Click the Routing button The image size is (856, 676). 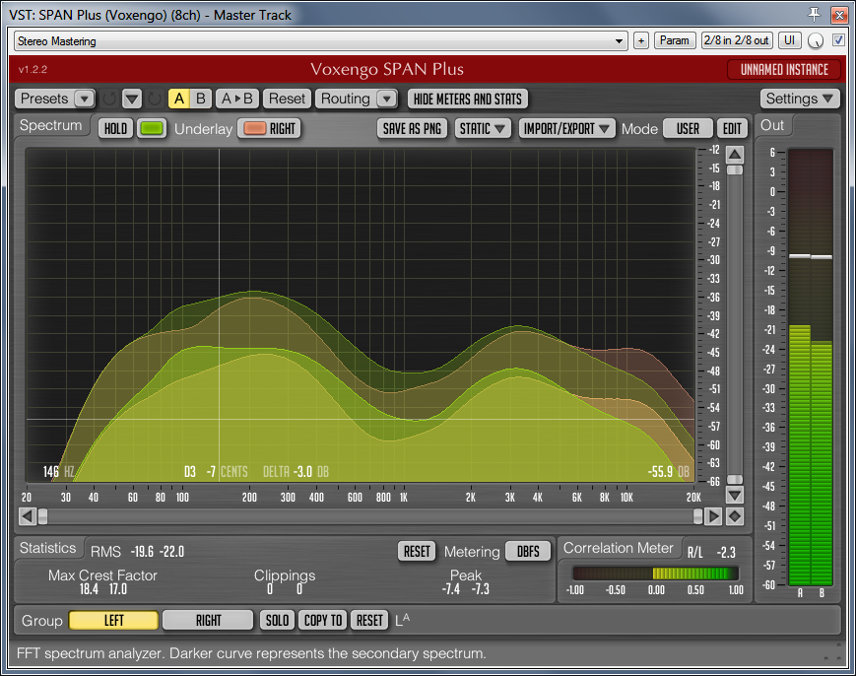coord(346,99)
